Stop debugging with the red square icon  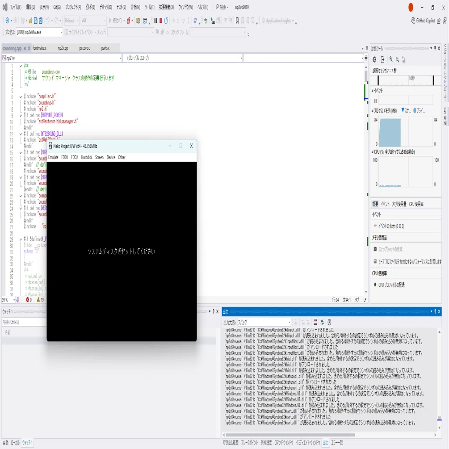pos(161,21)
